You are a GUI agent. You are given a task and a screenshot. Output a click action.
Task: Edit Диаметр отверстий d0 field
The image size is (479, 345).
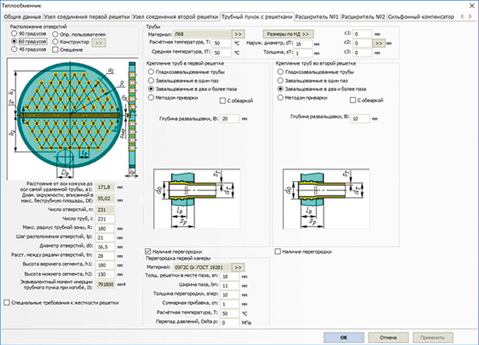click(x=105, y=247)
